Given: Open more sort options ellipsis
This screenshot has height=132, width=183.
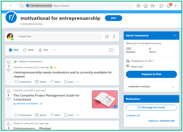Looking at the screenshot, I should tap(54, 50).
